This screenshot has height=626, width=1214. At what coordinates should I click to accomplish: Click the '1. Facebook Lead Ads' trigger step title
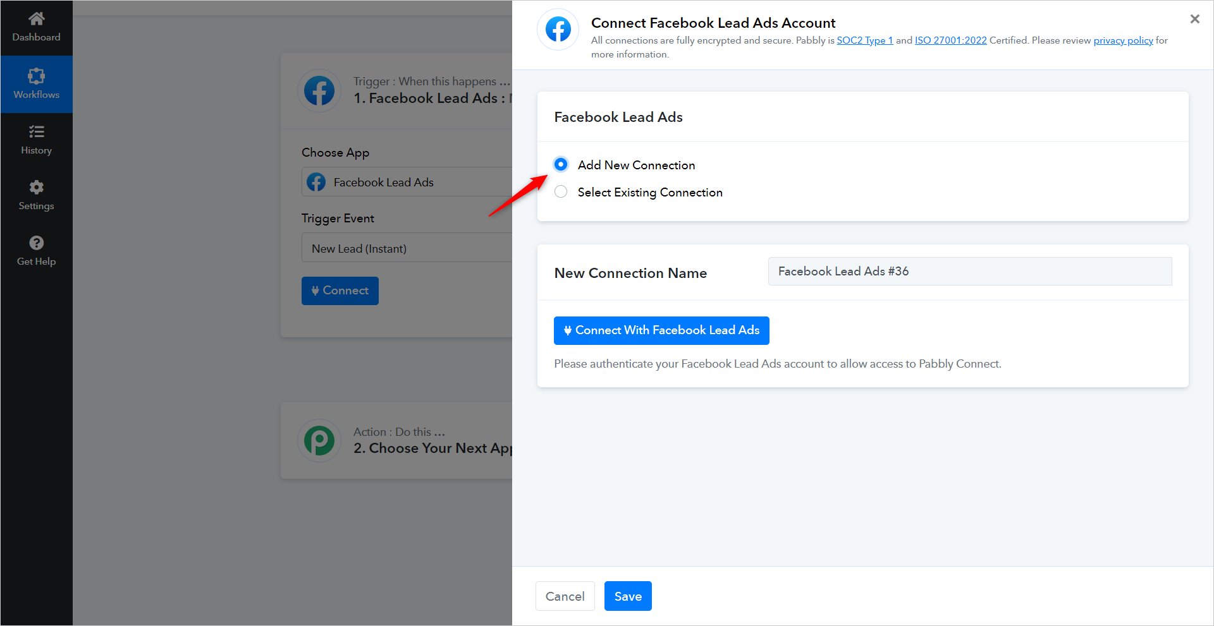(432, 99)
